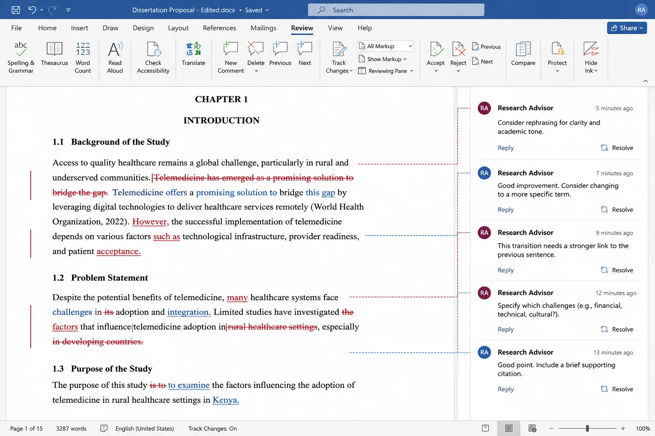Viewport: 655px width, 436px height.
Task: Reject the current tracked change
Action: [458, 53]
